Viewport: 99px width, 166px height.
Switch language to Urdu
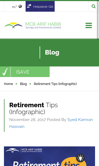14,7
